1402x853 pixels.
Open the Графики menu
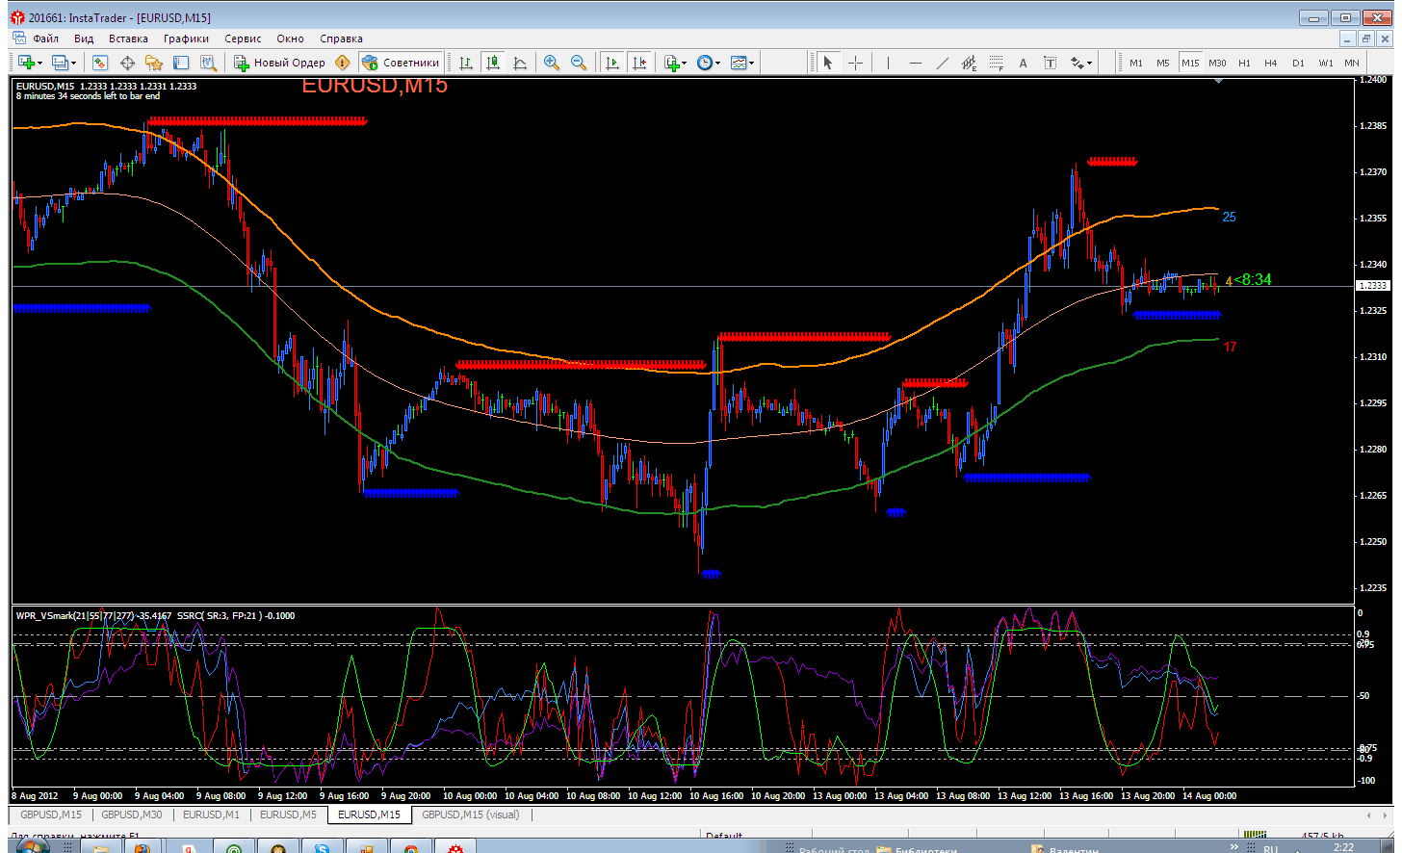tap(186, 39)
